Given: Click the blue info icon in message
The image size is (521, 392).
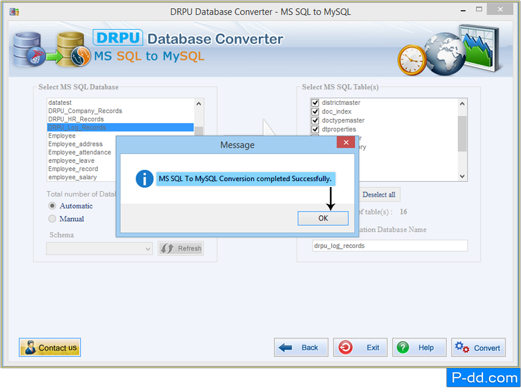Looking at the screenshot, I should click(x=145, y=179).
